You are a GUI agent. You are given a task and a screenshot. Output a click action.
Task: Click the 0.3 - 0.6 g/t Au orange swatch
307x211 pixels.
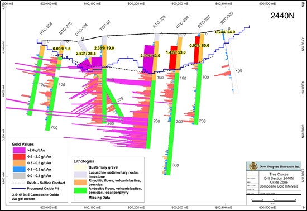coord(19,163)
